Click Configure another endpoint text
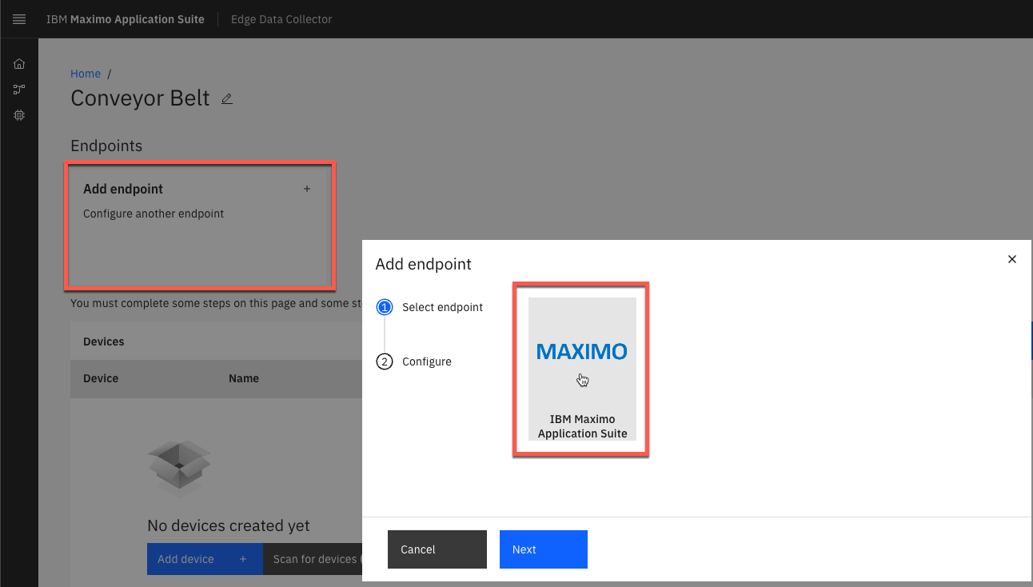Viewport: 1033px width, 587px height. pyautogui.click(x=154, y=214)
